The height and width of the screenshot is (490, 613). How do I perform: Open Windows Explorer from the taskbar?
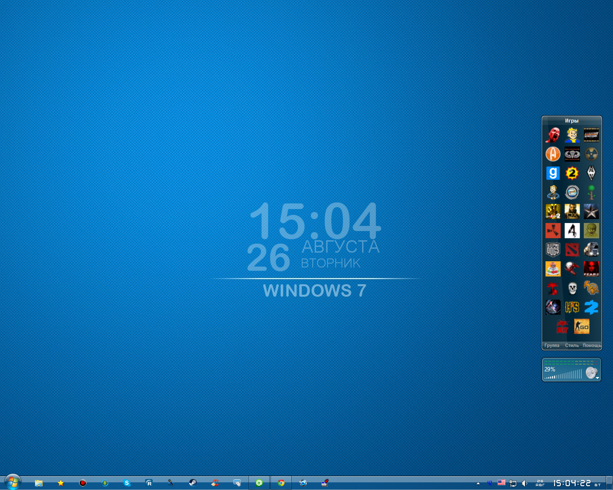[x=39, y=483]
